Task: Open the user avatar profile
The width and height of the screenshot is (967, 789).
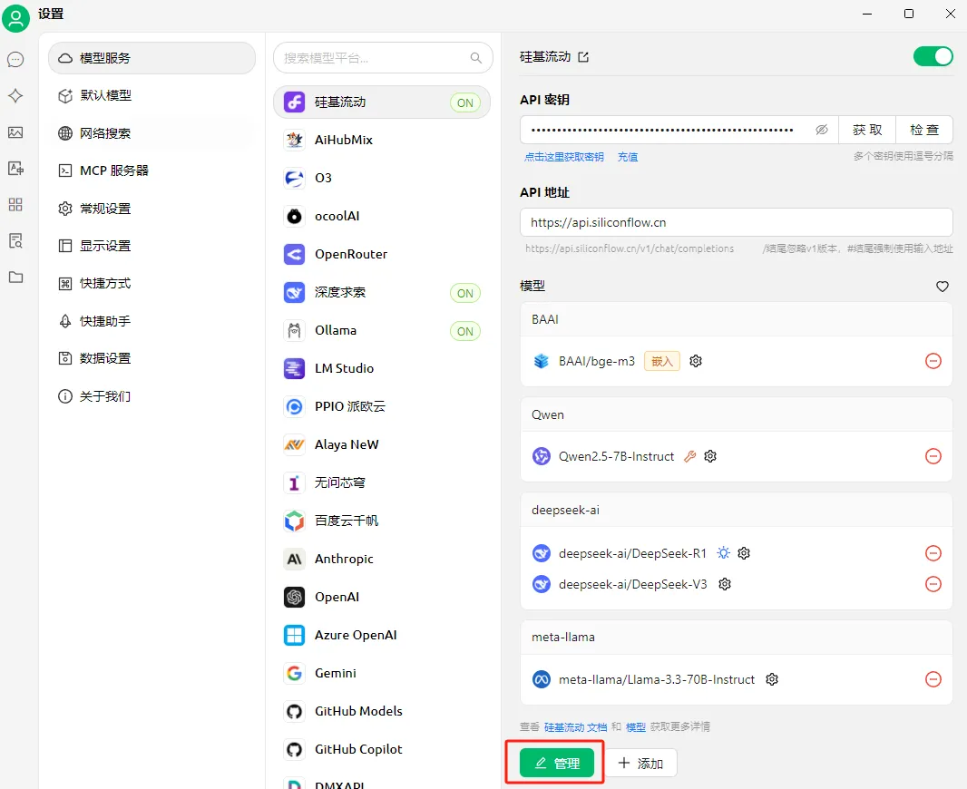Action: [x=16, y=17]
